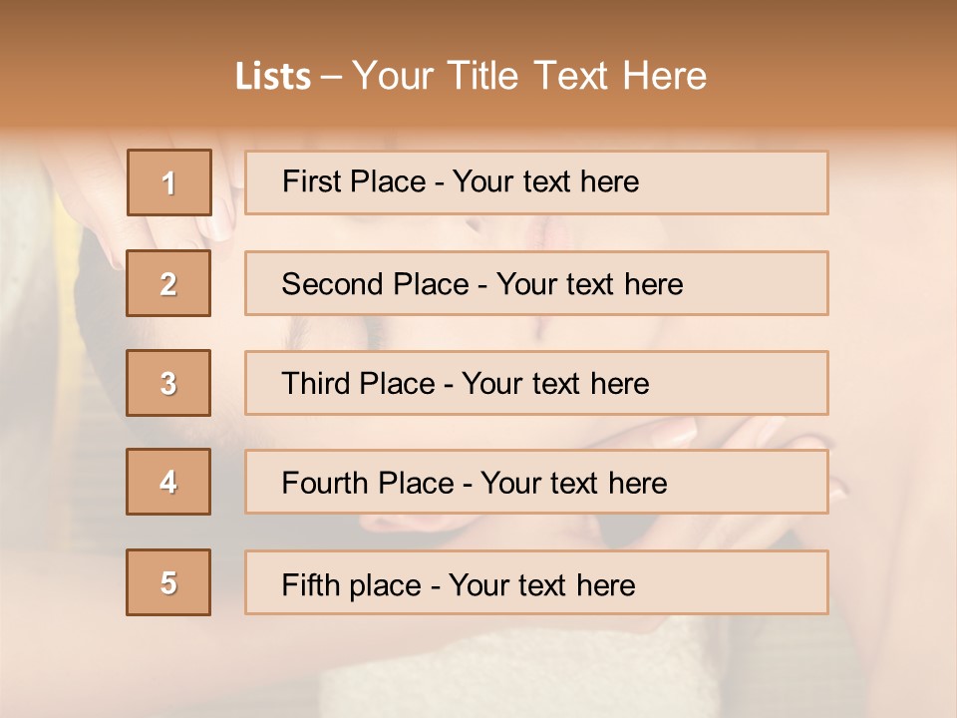The height and width of the screenshot is (718, 957).
Task: Select 'Your Title Text Here' in the title
Action: [x=529, y=76]
